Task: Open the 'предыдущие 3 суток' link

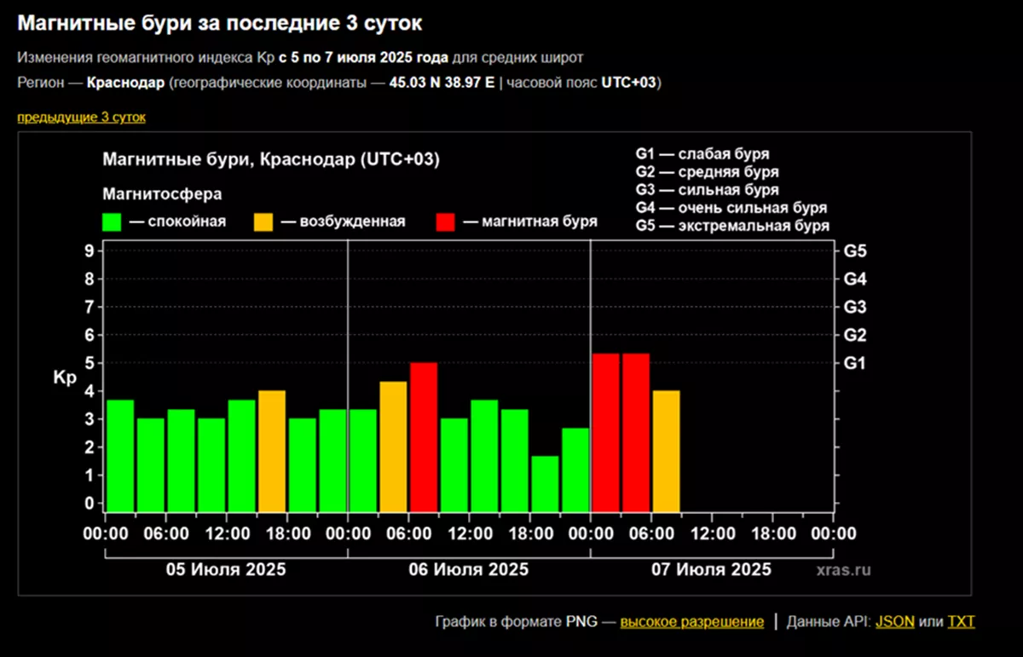Action: [81, 117]
